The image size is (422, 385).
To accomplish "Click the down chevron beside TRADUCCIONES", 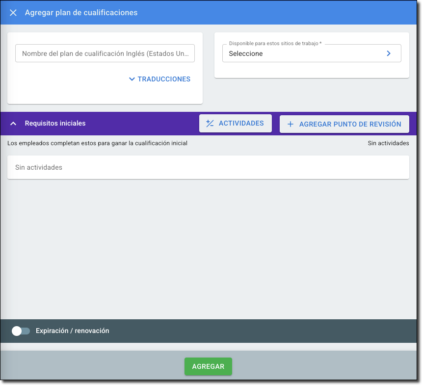I will [x=132, y=79].
